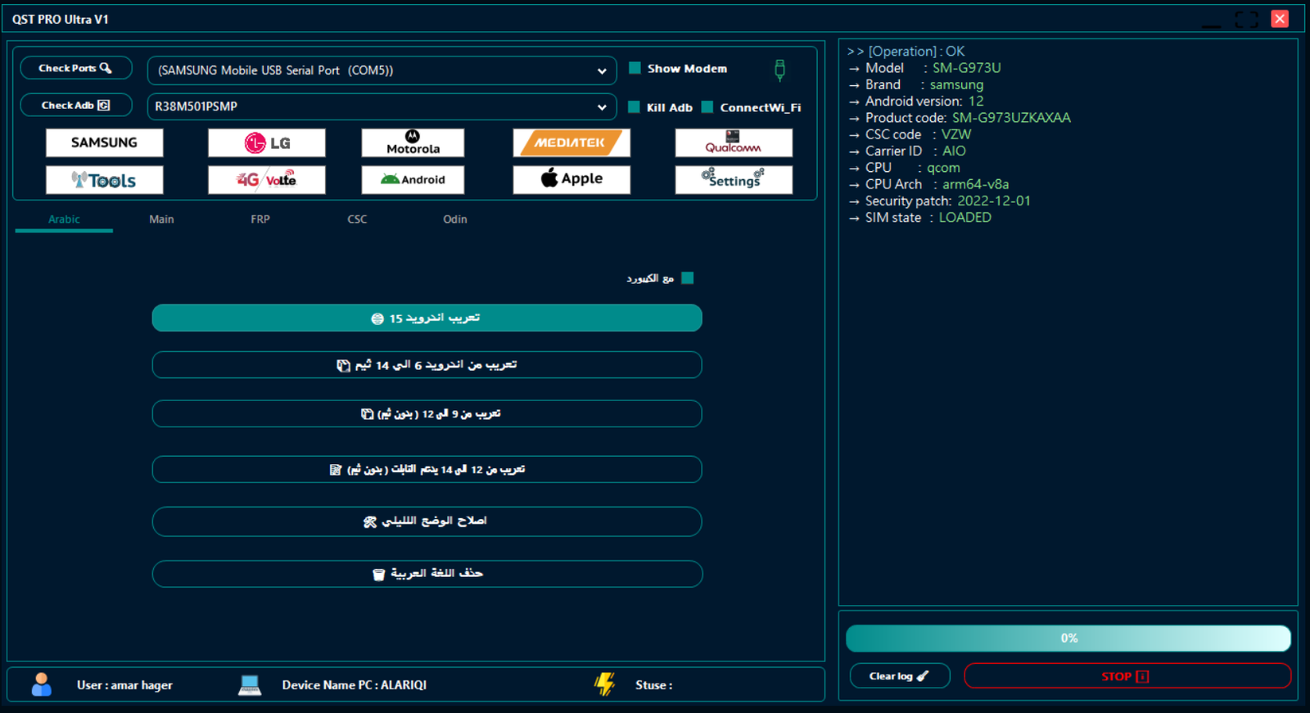Viewport: 1310px width, 713px height.
Task: Click CPU Arch arm64-v8a value
Action: pos(975,184)
